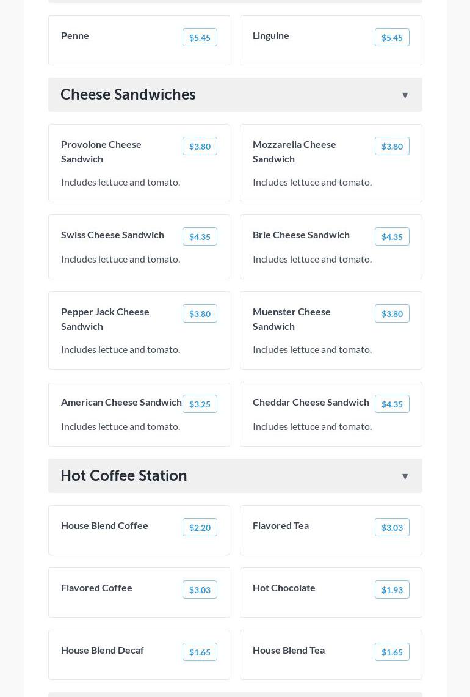Open Cheddar Cheese Sandwich item title
This screenshot has height=697, width=470.
tap(311, 402)
